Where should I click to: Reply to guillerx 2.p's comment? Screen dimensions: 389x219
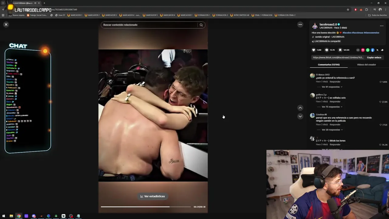point(335,102)
